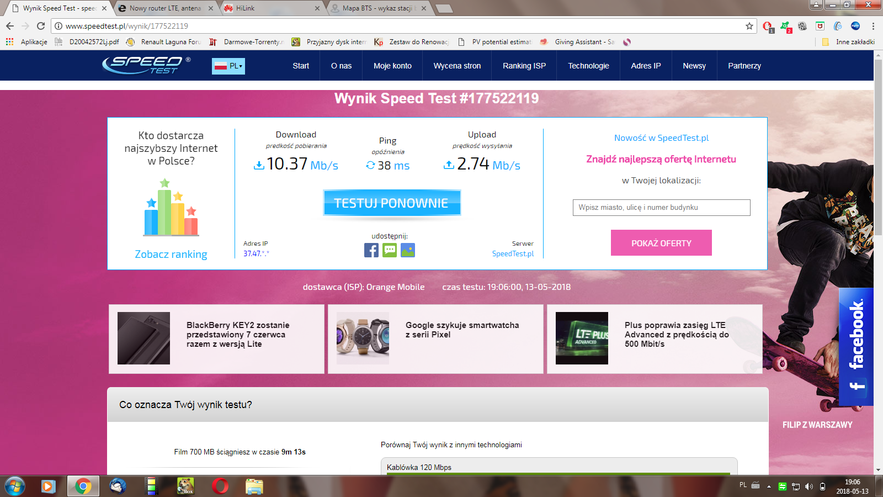Open unlabeled bookmark icon after Giving Assistant
Screen dimensions: 883x497
click(x=627, y=42)
